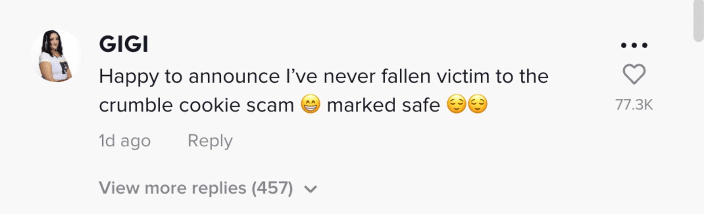Click the last relieved face emoji
The width and height of the screenshot is (704, 214).
(477, 104)
